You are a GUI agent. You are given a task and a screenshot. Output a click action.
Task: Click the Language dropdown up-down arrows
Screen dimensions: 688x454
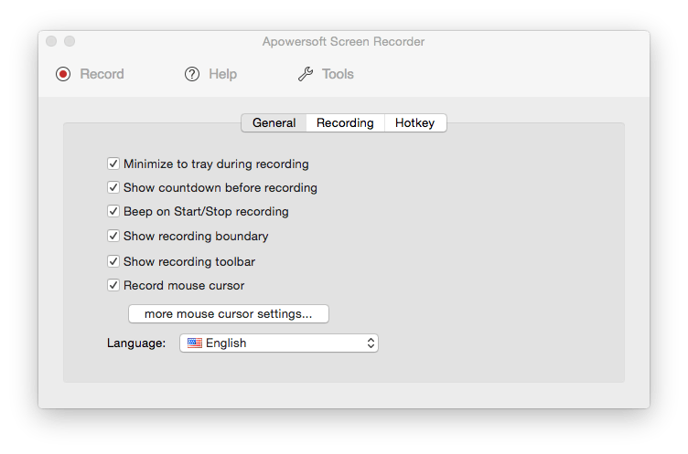(371, 343)
